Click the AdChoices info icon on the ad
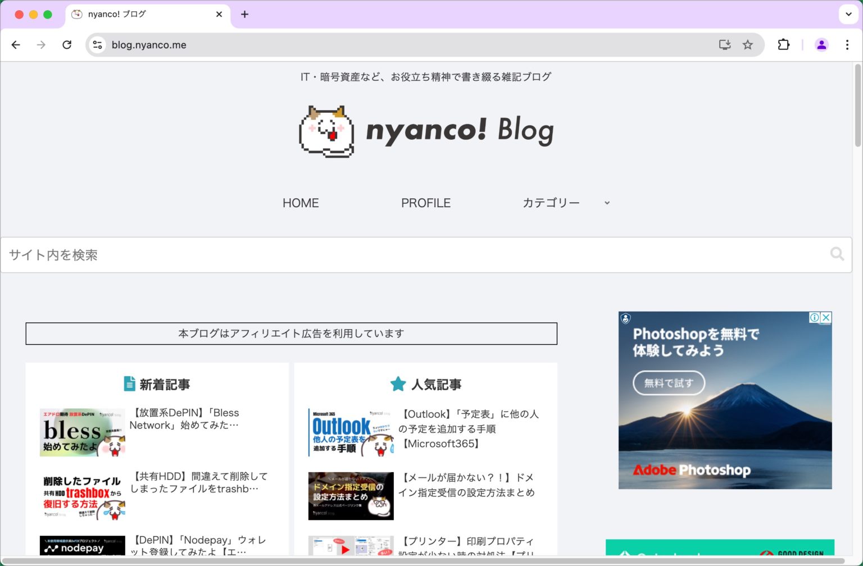 point(814,318)
